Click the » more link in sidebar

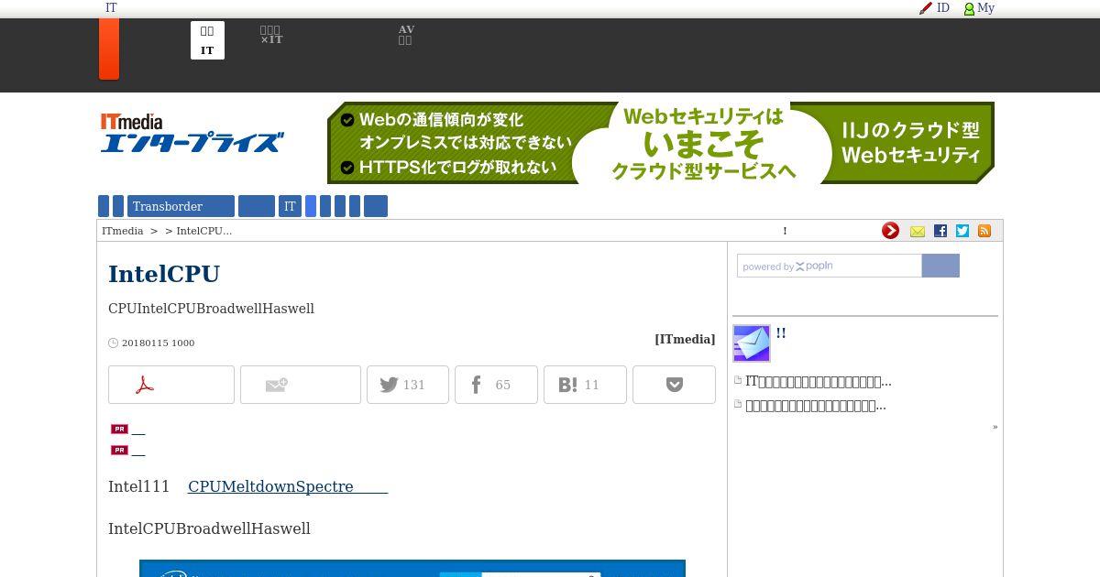pos(995,427)
